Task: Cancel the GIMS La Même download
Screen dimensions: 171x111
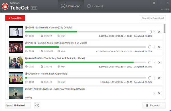Action: pyautogui.click(x=159, y=32)
